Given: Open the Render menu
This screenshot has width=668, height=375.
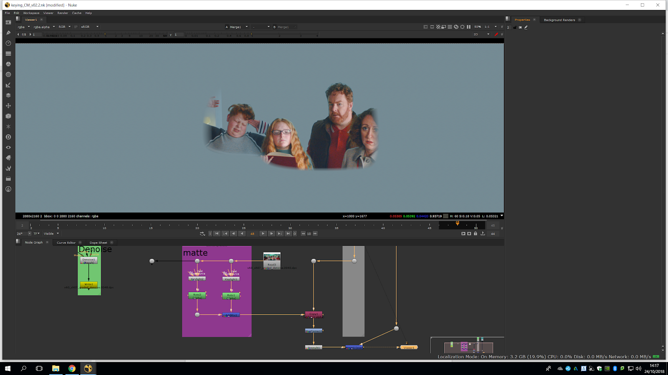Looking at the screenshot, I should [x=63, y=13].
